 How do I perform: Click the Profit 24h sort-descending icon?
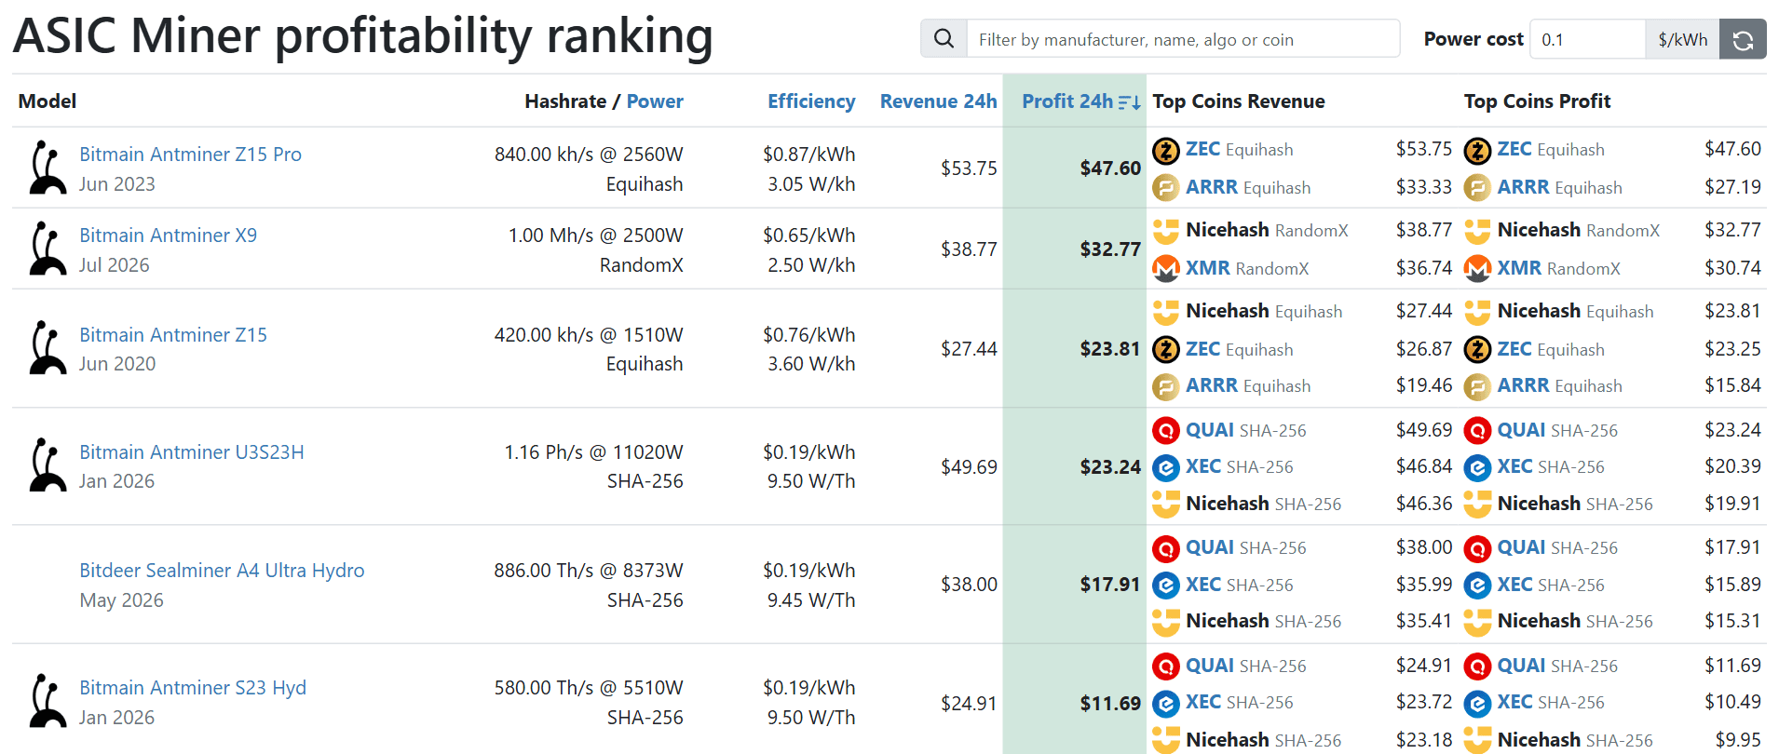(1129, 102)
